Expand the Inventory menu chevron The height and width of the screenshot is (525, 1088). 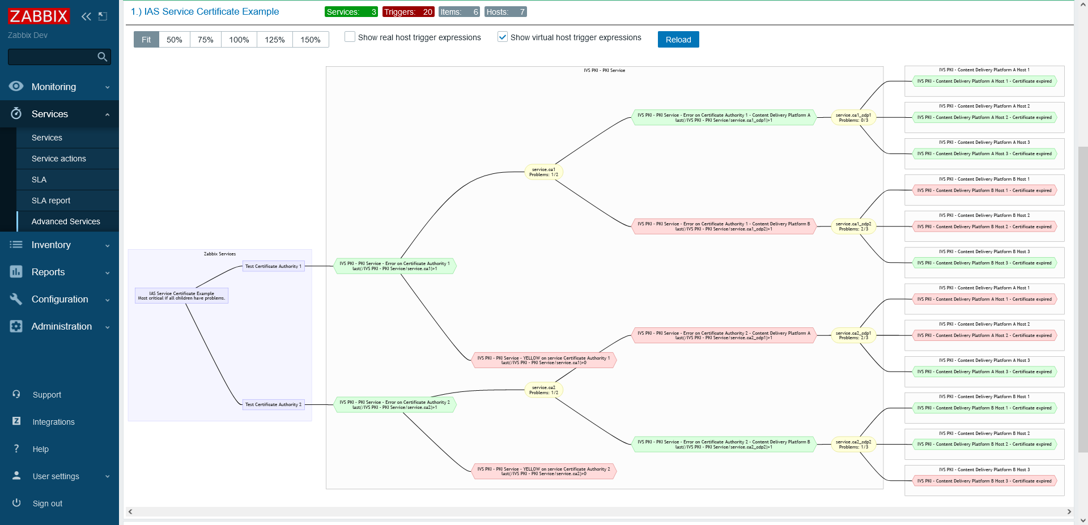click(x=108, y=246)
